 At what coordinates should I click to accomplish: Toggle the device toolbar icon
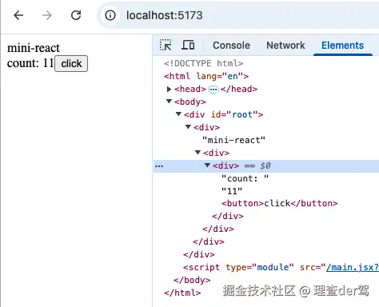[x=188, y=45]
